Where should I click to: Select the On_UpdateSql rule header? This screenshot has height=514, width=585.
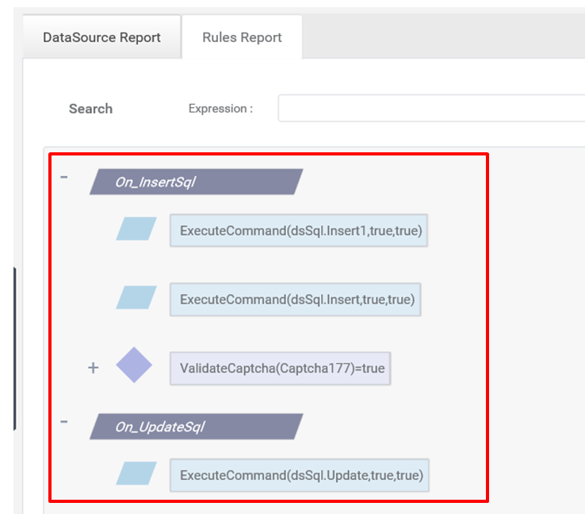tap(197, 427)
